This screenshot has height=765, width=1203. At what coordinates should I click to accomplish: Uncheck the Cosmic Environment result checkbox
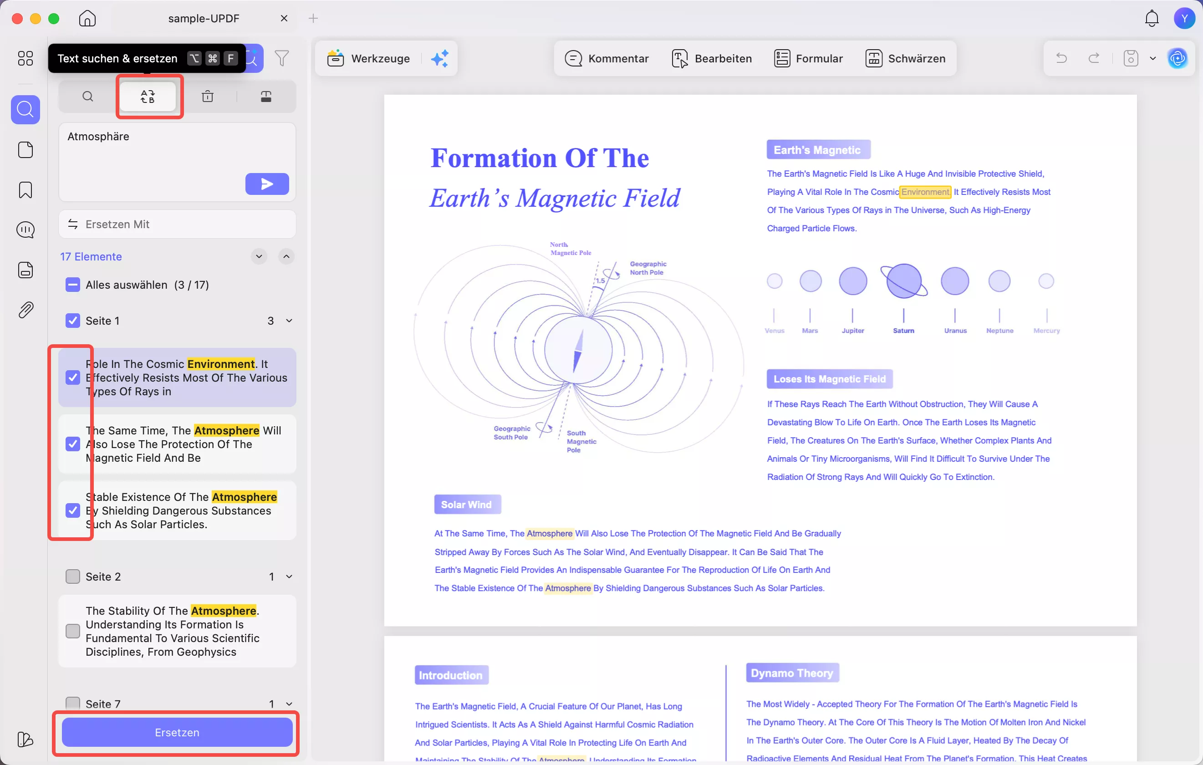[x=73, y=377]
